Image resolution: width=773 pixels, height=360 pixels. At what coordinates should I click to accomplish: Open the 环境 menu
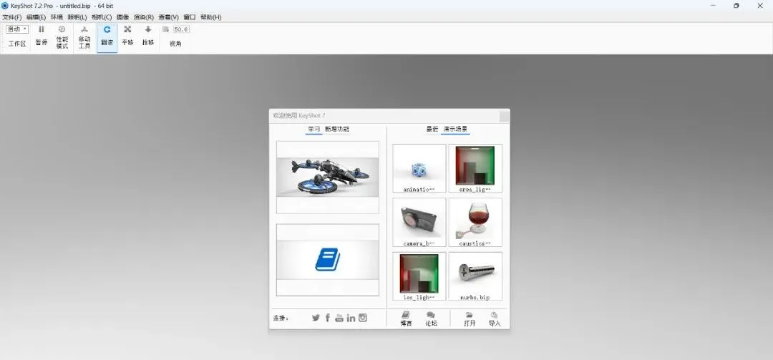click(x=57, y=17)
